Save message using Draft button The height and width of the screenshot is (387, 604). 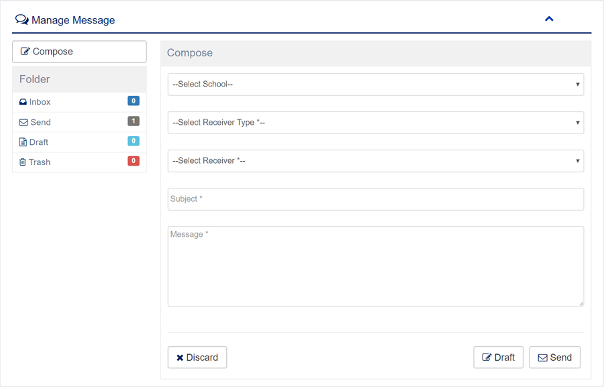498,357
